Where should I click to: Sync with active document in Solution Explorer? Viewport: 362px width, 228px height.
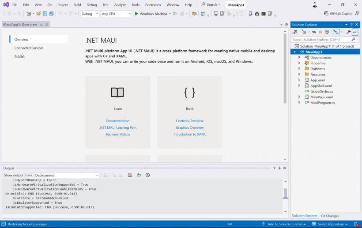[x=314, y=32]
